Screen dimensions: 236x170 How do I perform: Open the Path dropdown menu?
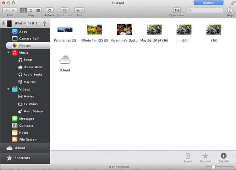79,10
